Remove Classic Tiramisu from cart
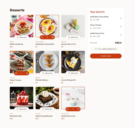The width and height of the screenshot is (135, 128). [x=121, y=27]
